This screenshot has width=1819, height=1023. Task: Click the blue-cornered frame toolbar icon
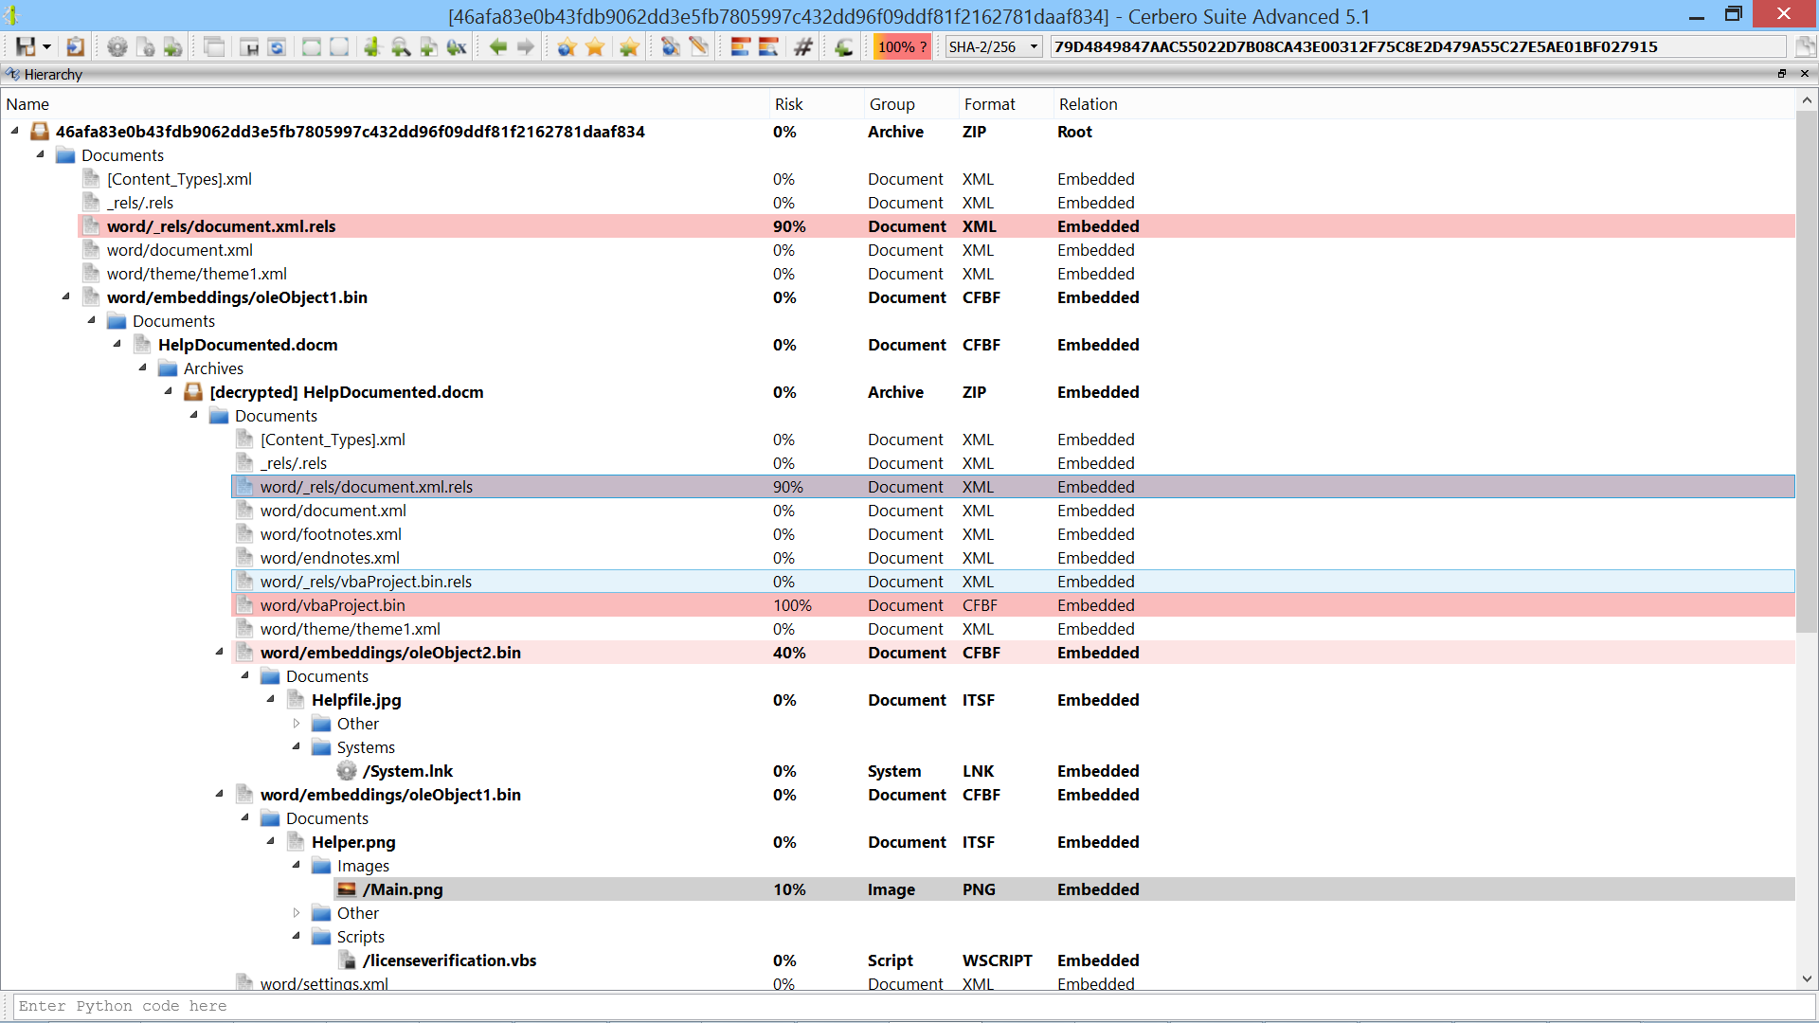coord(338,46)
